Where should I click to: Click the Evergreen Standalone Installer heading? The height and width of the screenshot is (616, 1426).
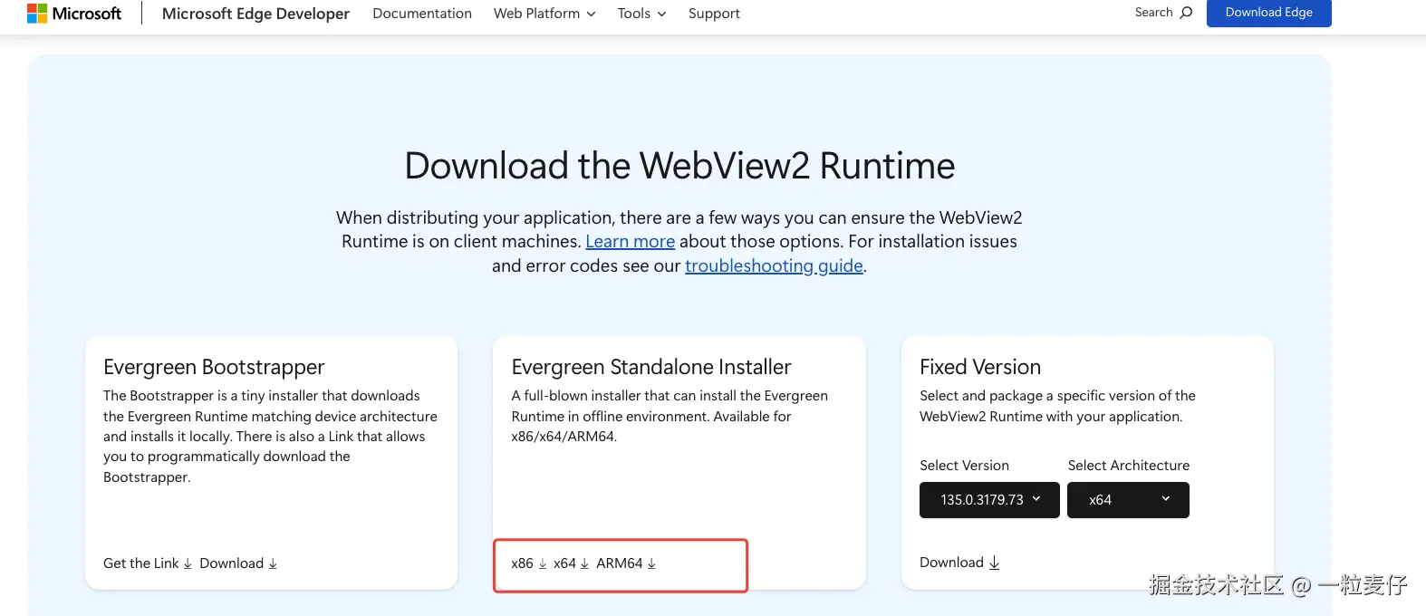click(651, 367)
